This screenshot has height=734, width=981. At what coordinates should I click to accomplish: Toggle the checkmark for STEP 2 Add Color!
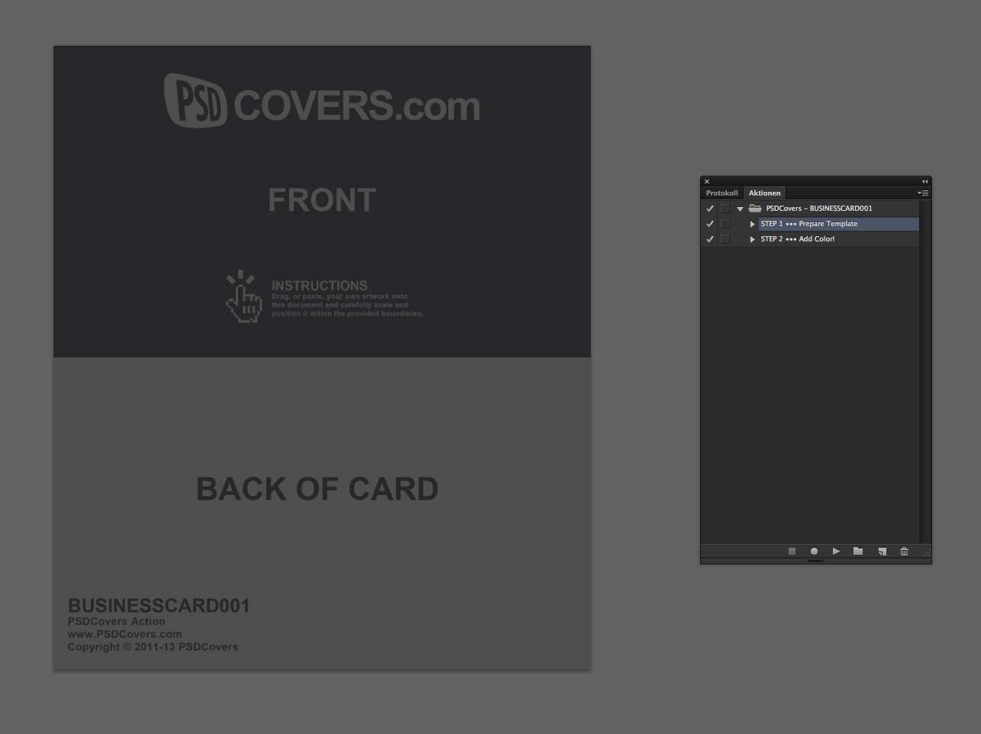pyautogui.click(x=710, y=239)
